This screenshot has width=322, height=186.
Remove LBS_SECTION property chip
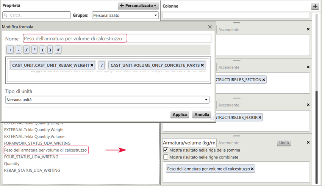point(264,80)
